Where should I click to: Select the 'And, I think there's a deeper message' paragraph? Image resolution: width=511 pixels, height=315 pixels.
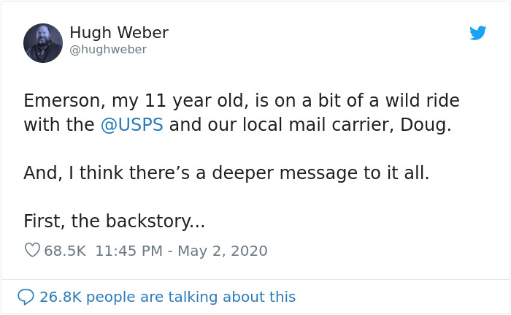pyautogui.click(x=226, y=173)
